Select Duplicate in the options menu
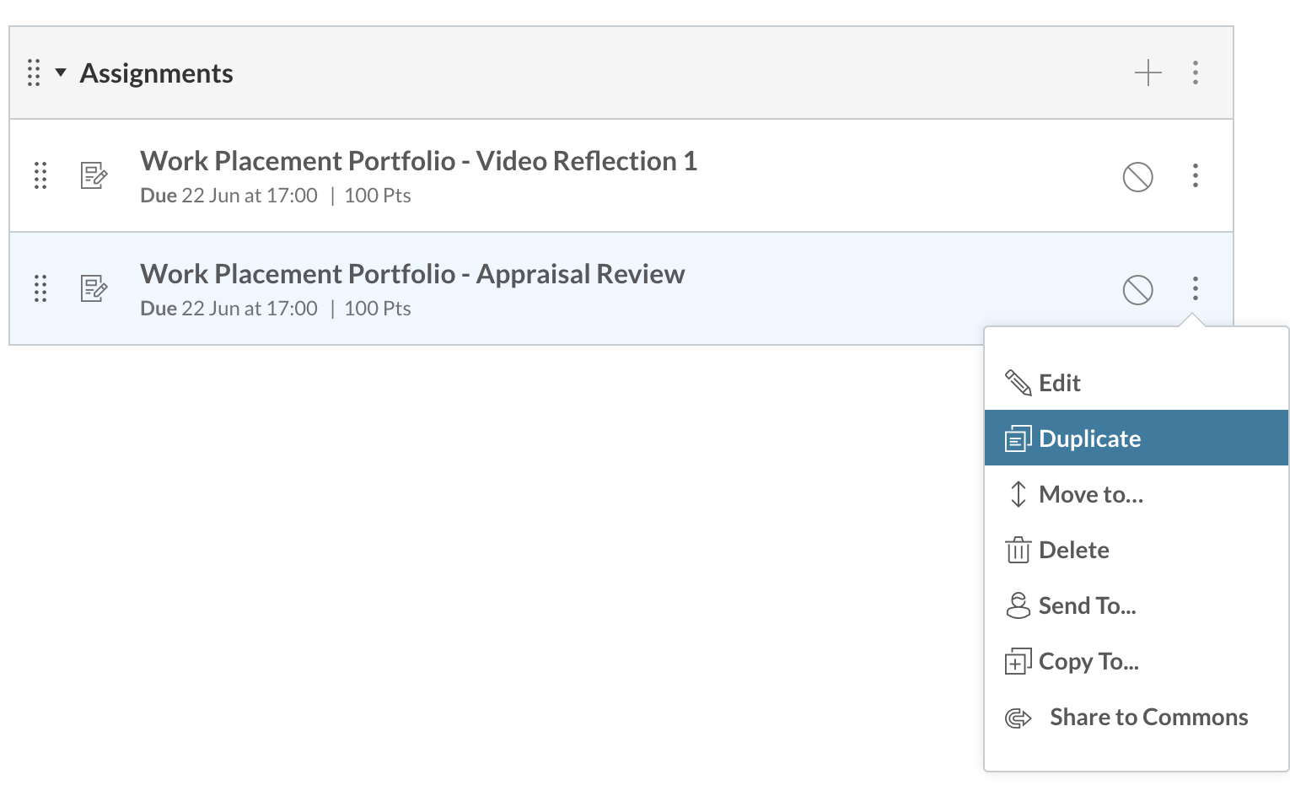 click(x=1089, y=438)
